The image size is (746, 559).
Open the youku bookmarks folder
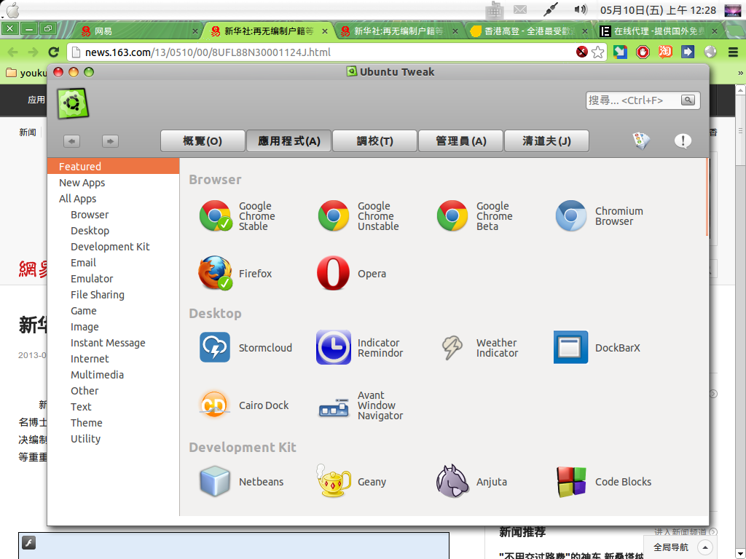click(x=27, y=73)
